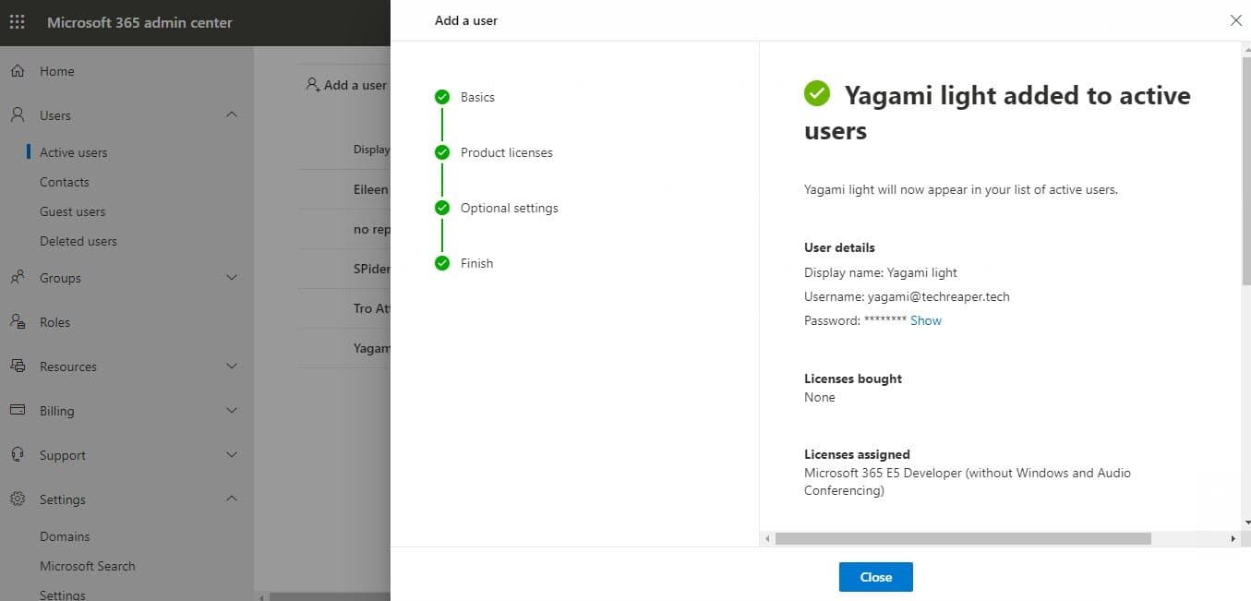The width and height of the screenshot is (1251, 601).
Task: Click the Home house icon
Action: [17, 71]
